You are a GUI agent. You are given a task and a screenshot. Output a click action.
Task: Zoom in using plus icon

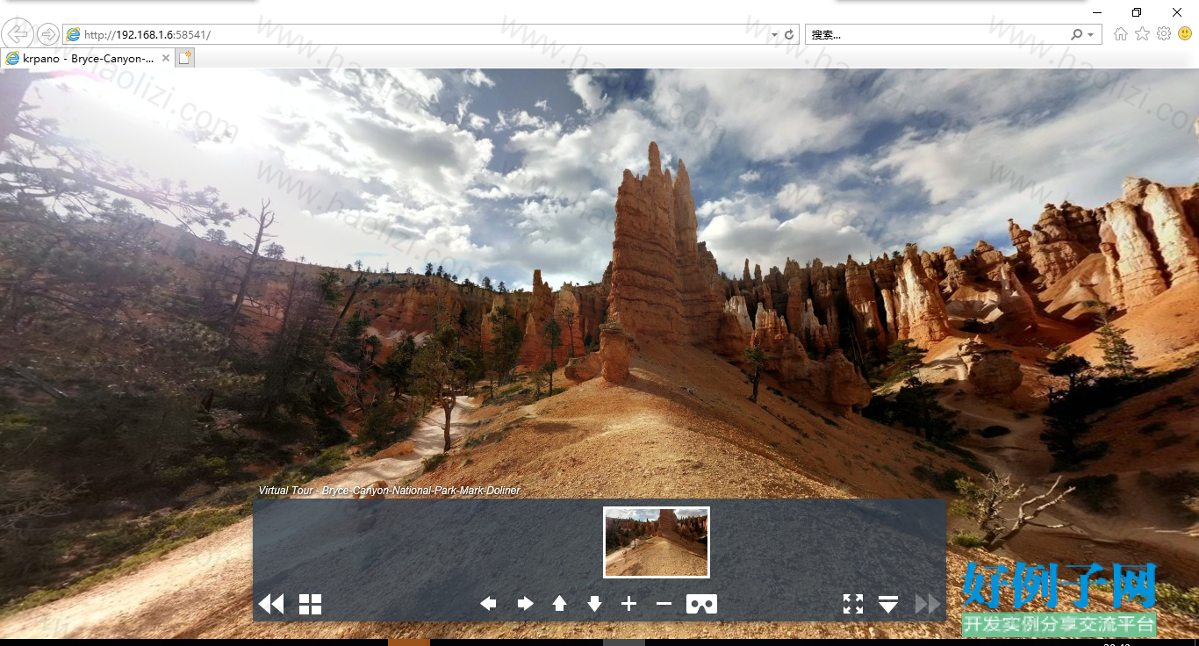(x=628, y=604)
